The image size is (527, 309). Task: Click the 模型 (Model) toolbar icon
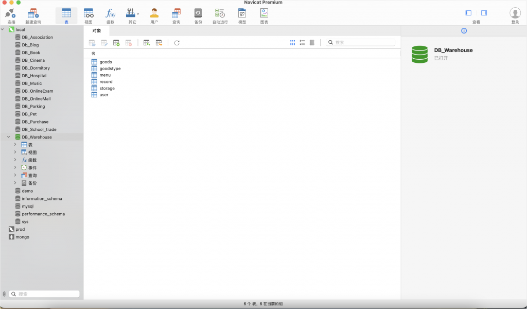pyautogui.click(x=242, y=15)
